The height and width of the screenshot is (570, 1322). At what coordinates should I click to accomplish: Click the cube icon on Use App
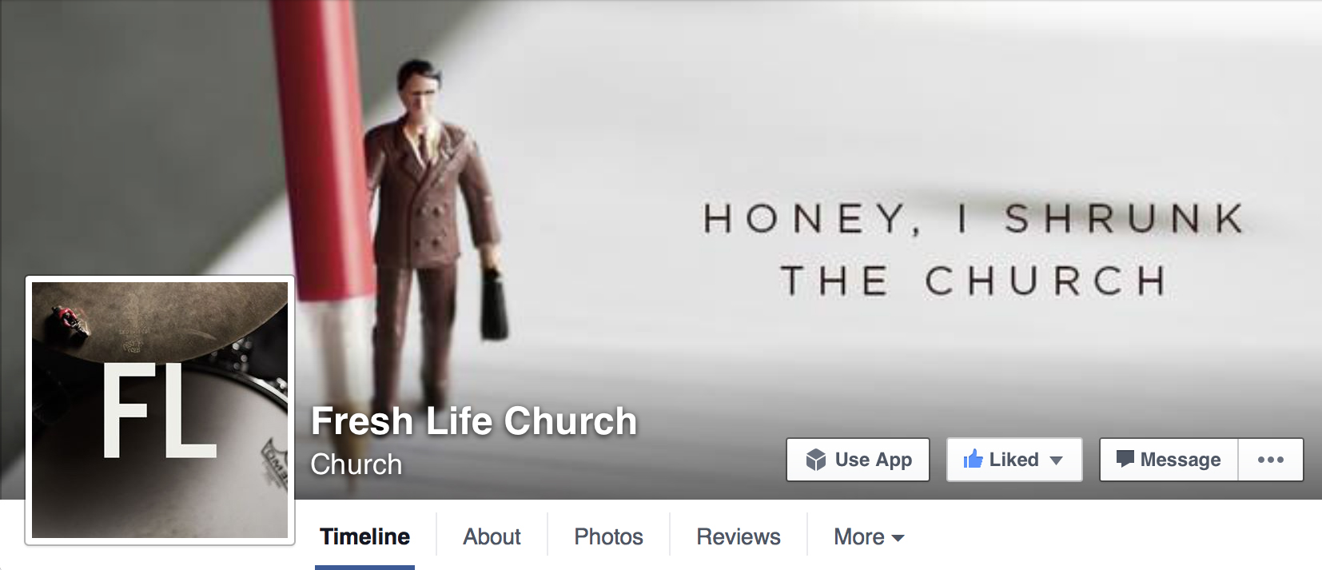(x=815, y=460)
